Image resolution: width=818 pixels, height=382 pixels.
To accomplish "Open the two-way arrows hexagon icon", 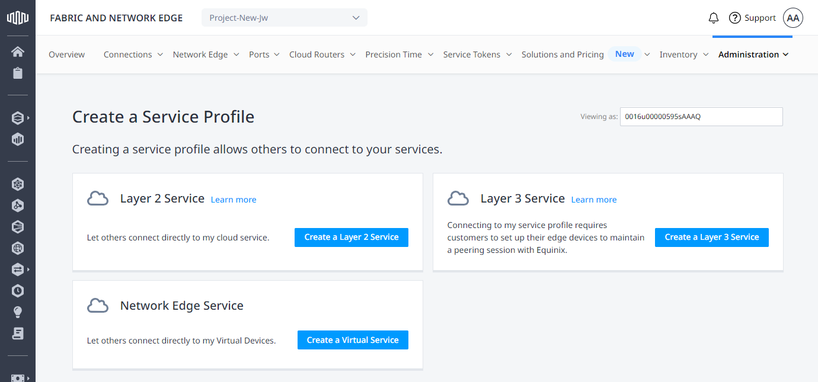I will [18, 269].
